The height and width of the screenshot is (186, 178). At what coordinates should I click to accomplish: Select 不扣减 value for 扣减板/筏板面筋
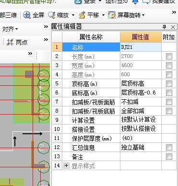[141, 102]
